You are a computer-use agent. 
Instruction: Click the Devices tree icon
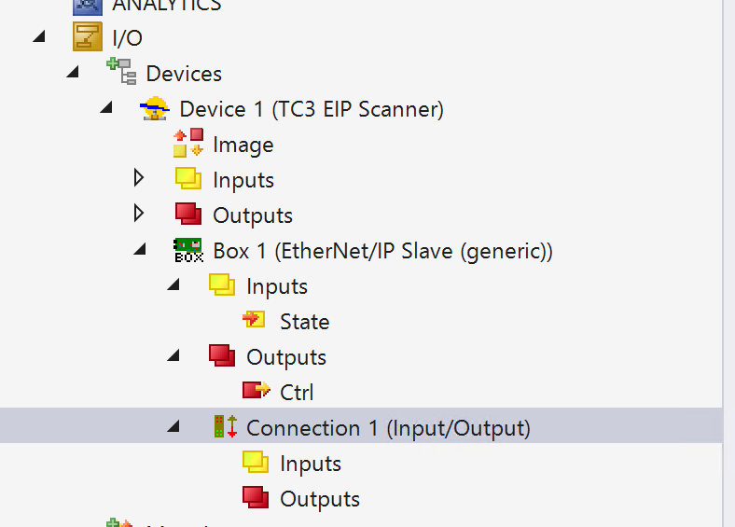click(121, 73)
